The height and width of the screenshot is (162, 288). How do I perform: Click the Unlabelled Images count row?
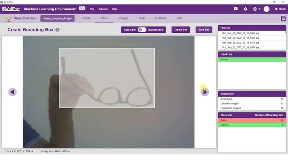tap(252, 108)
